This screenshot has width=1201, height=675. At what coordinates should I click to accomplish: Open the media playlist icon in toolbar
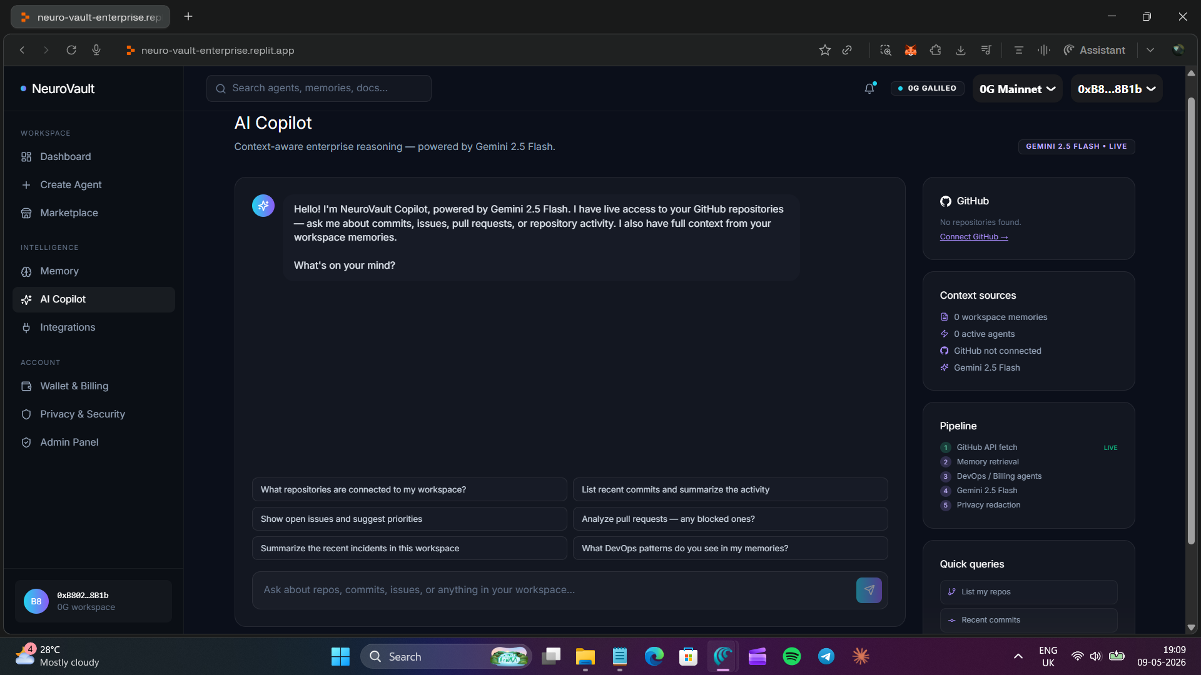[986, 50]
